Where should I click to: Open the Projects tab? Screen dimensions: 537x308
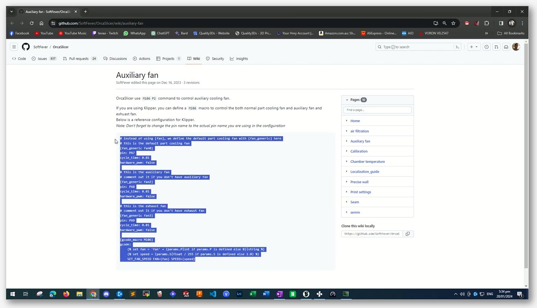pyautogui.click(x=169, y=59)
